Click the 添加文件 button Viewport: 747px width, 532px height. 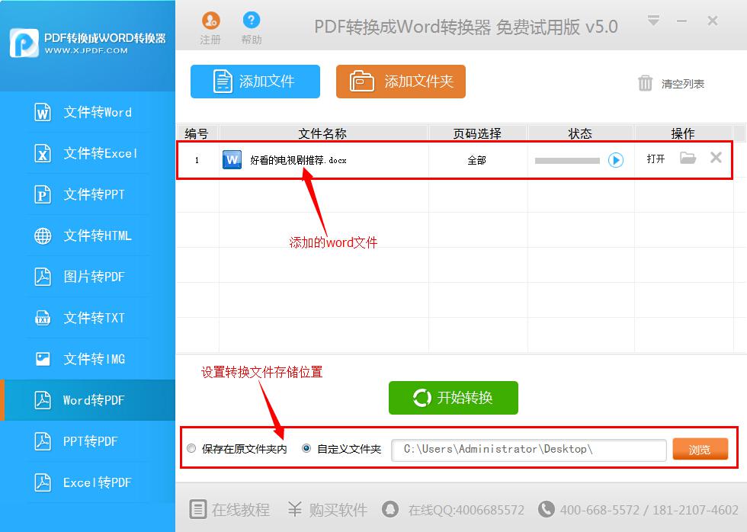(x=255, y=82)
